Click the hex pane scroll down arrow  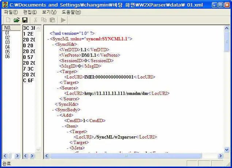coord(38,150)
